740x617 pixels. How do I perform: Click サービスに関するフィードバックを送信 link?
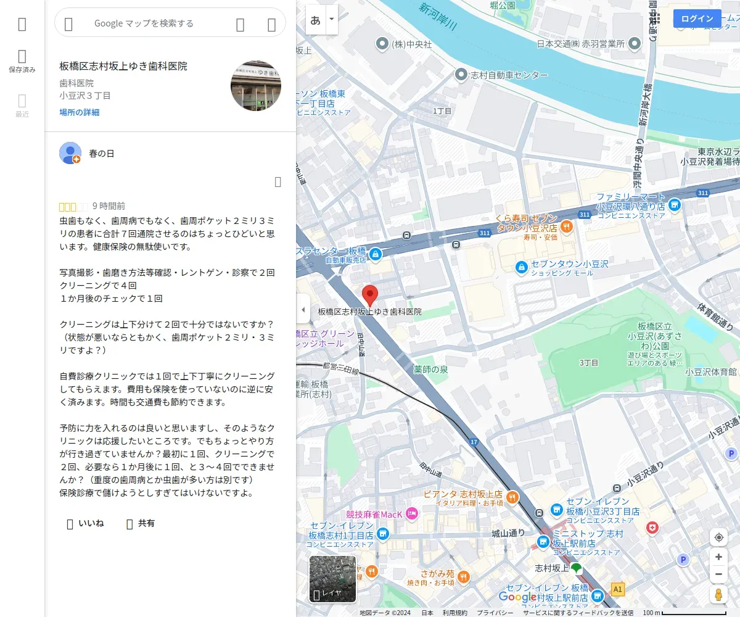(578, 613)
